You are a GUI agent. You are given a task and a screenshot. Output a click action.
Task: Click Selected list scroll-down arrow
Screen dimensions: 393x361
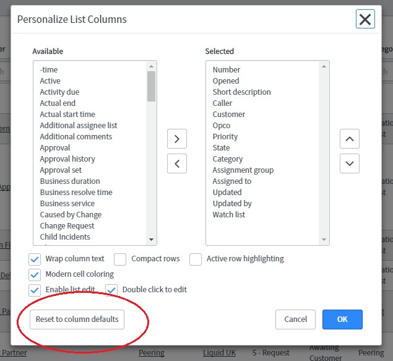[324, 240]
